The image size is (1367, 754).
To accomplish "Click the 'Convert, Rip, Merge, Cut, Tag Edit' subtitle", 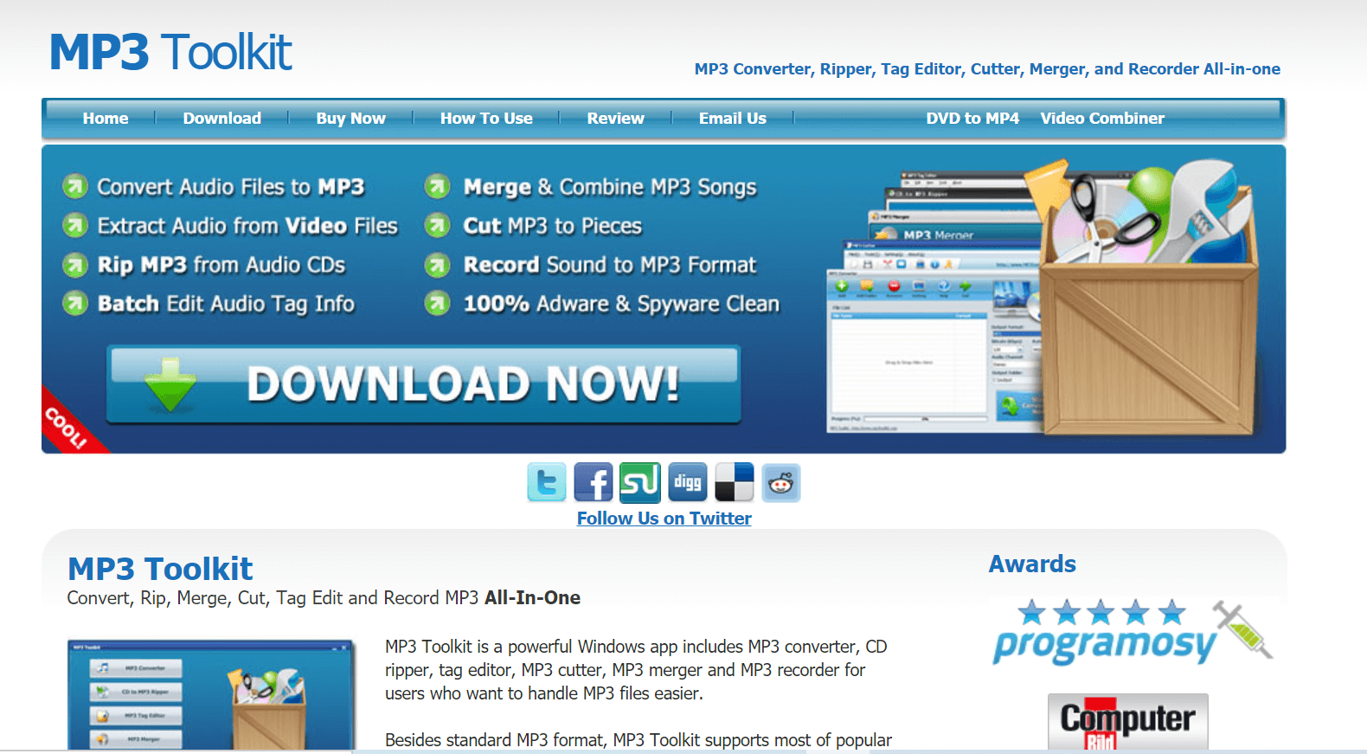I will pos(324,598).
